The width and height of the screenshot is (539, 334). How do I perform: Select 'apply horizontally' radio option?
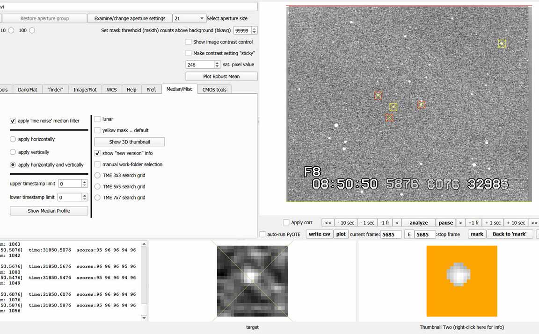click(13, 139)
